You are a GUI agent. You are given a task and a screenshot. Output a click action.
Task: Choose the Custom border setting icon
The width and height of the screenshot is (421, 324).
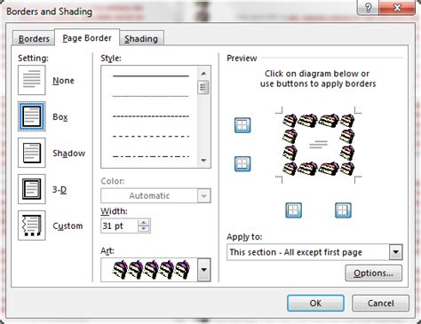coord(32,225)
